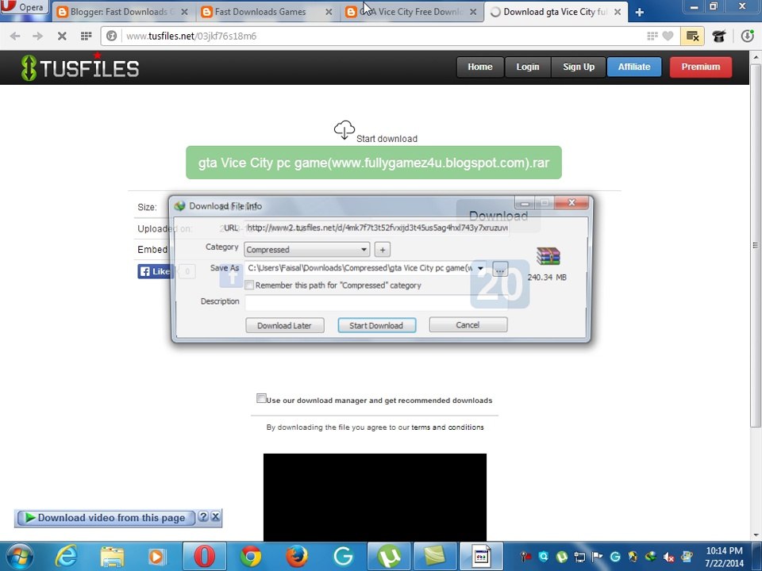Cancel the download dialog
The height and width of the screenshot is (571, 762).
point(468,325)
